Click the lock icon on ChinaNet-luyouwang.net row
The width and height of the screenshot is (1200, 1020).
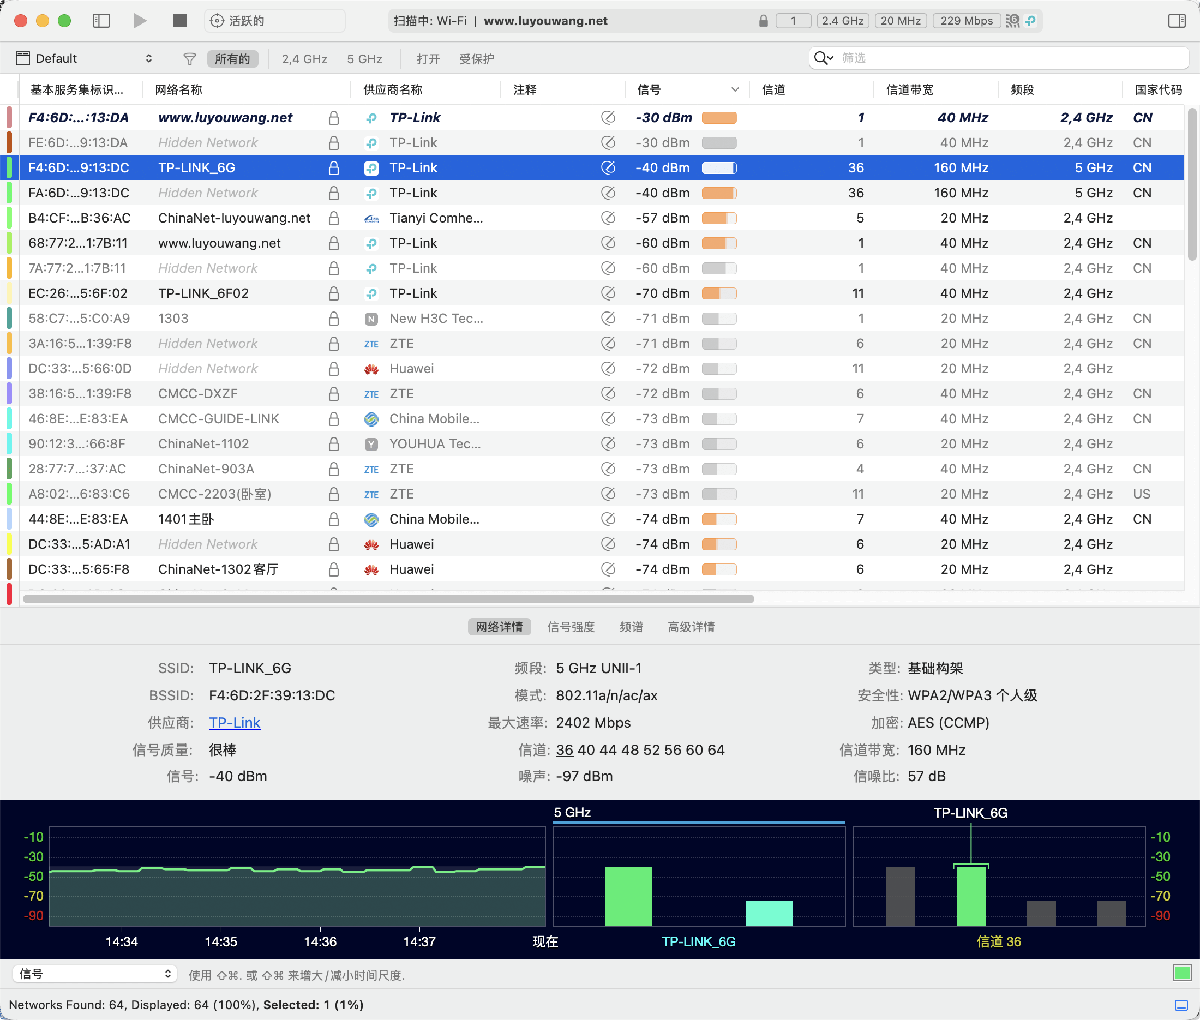(x=334, y=218)
